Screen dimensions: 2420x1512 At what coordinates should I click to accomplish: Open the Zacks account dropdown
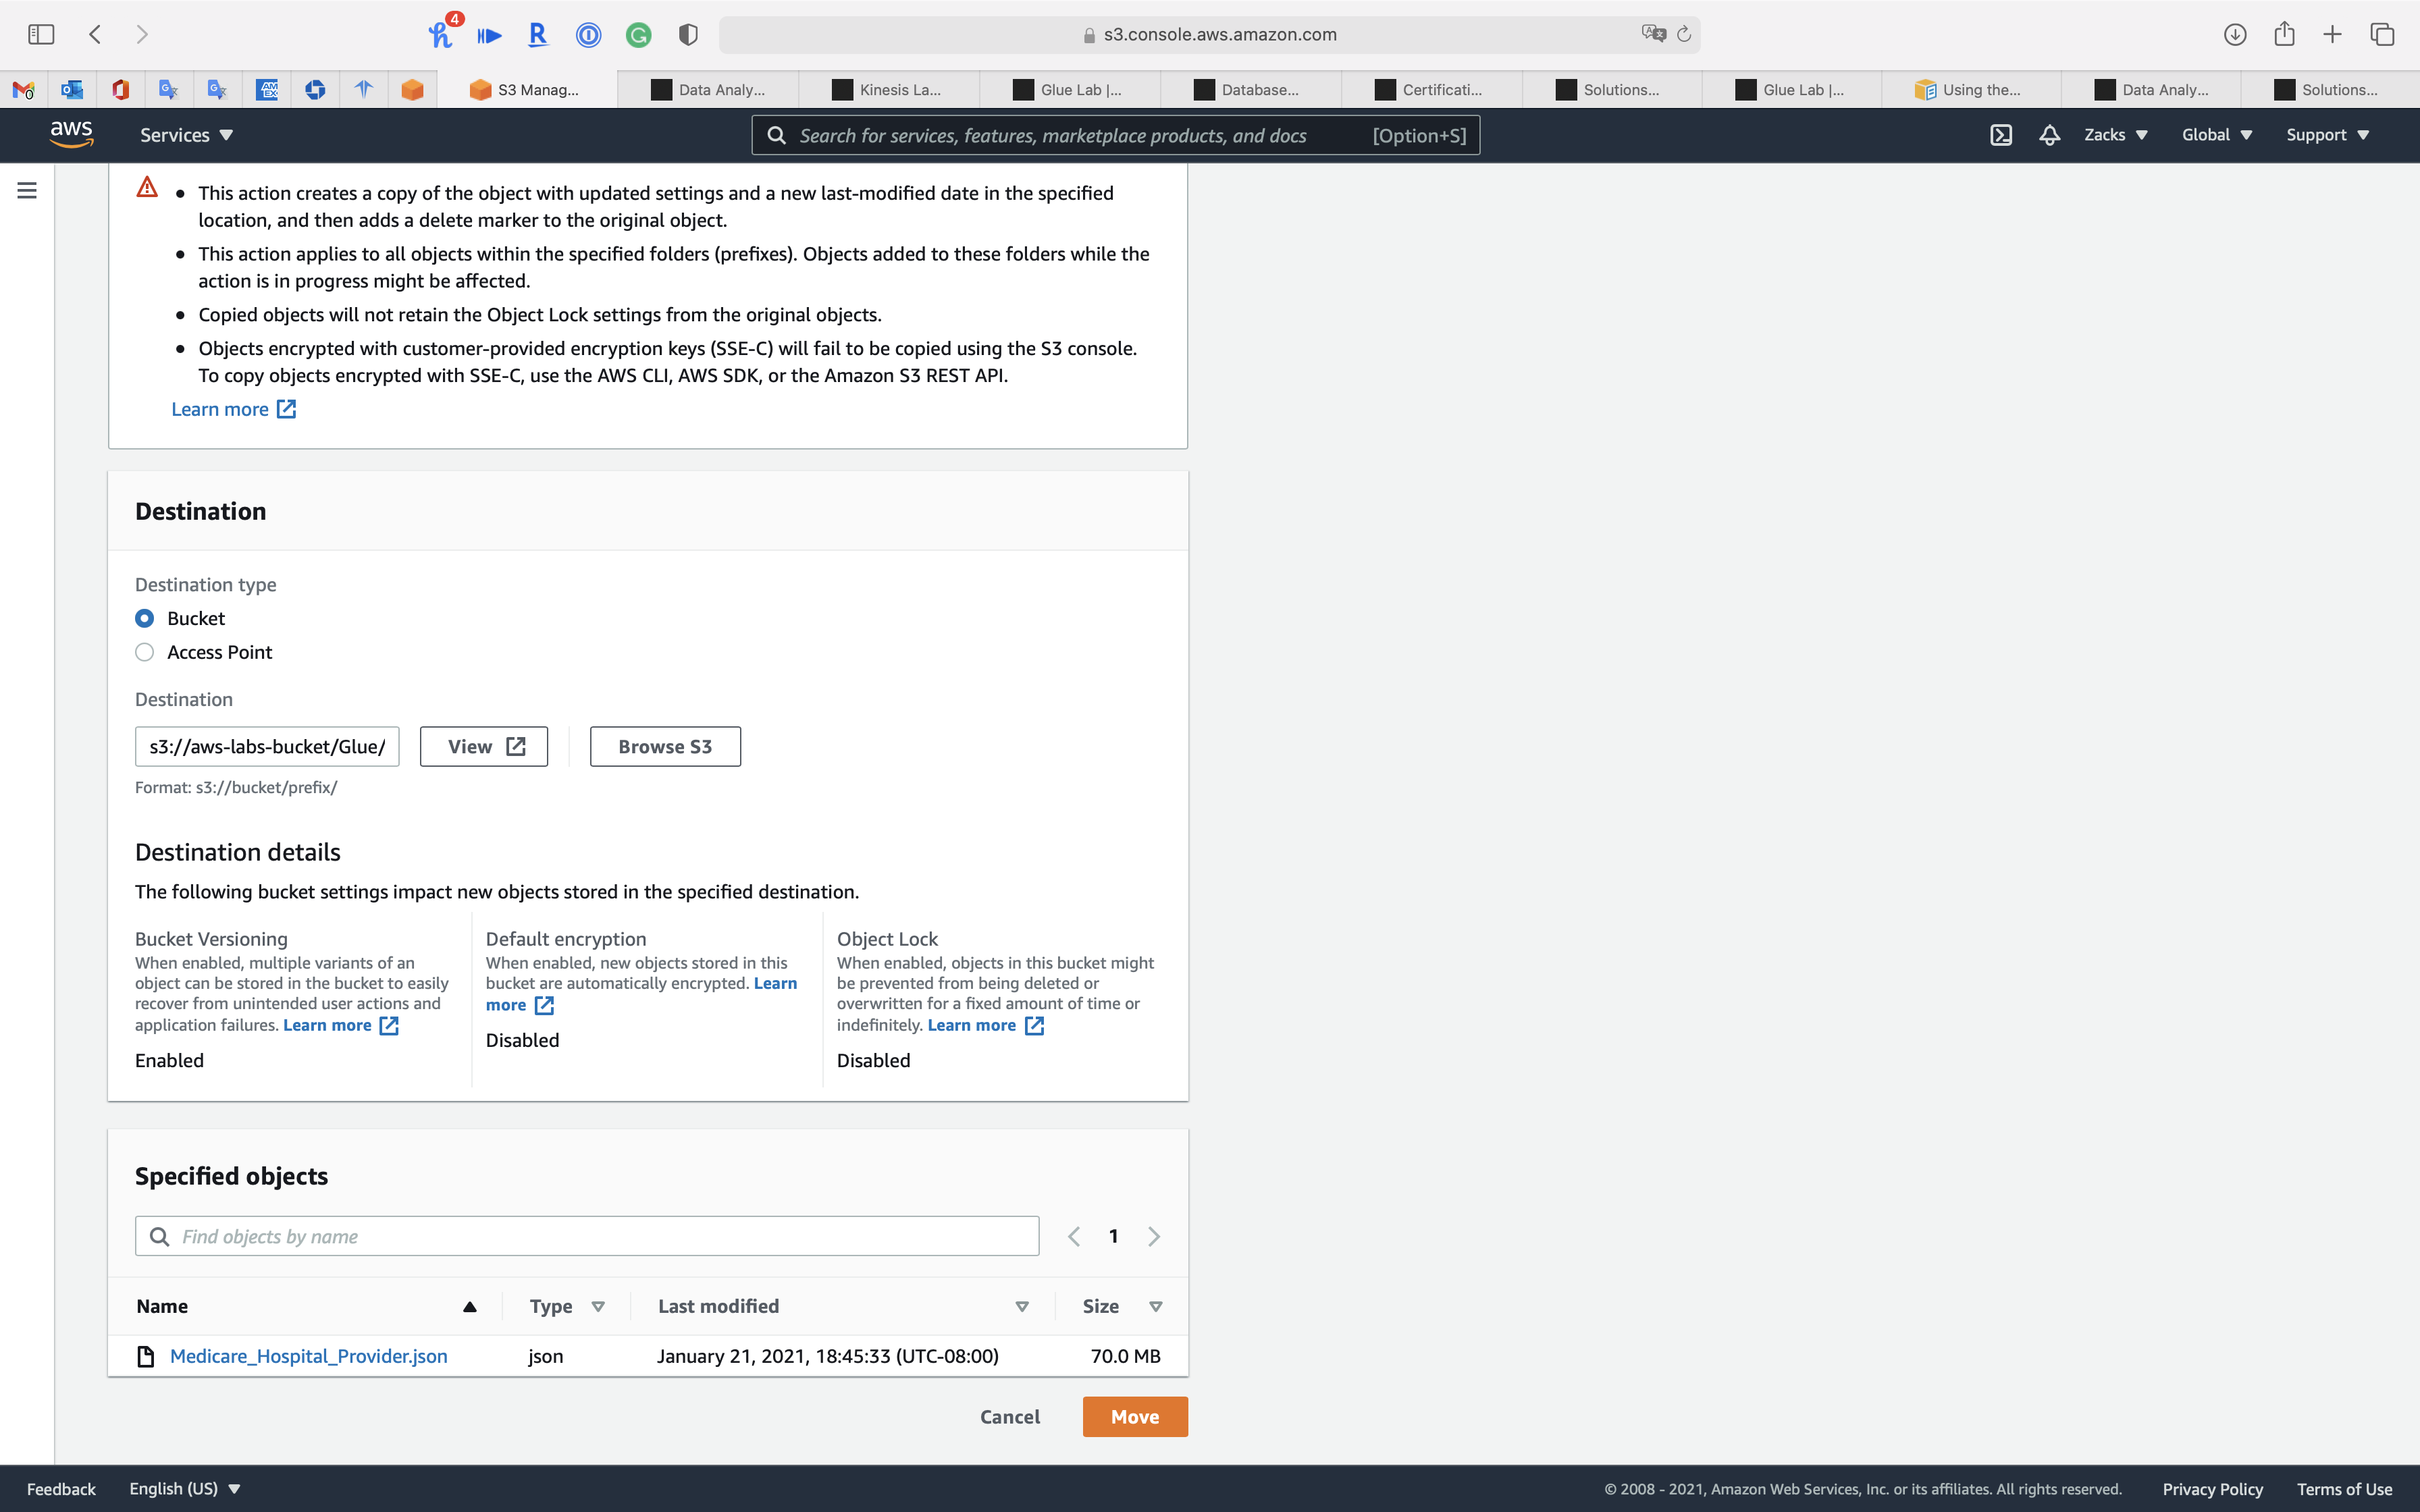point(2115,135)
